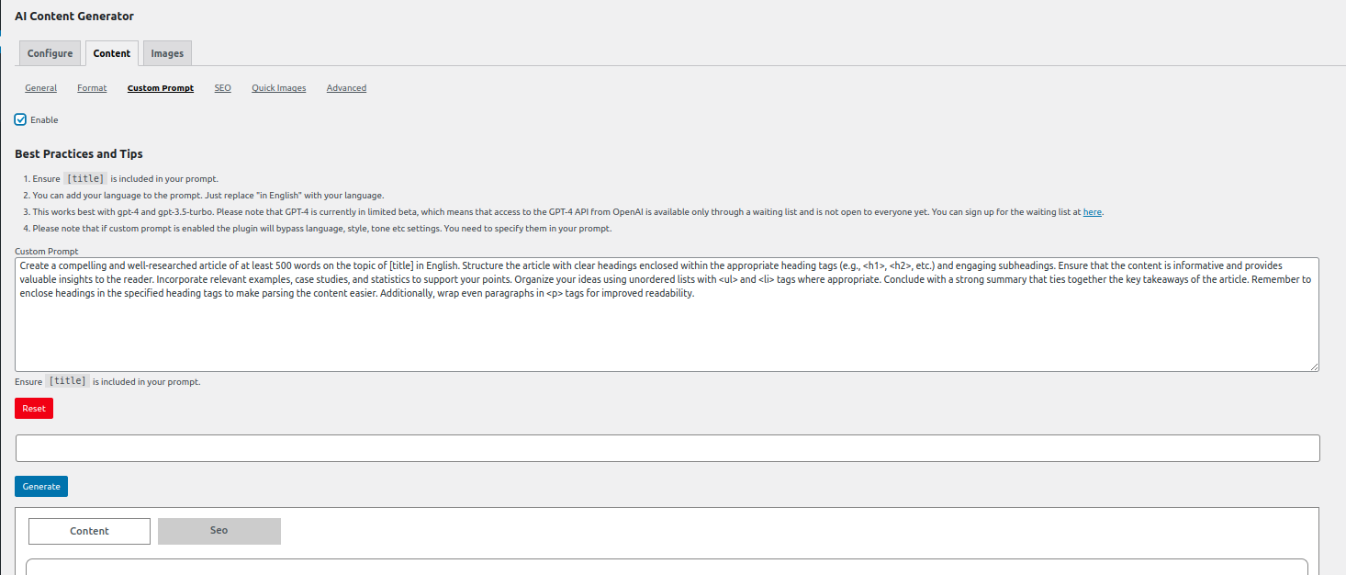Select the top Content tab
Image resolution: width=1346 pixels, height=575 pixels.
(112, 53)
